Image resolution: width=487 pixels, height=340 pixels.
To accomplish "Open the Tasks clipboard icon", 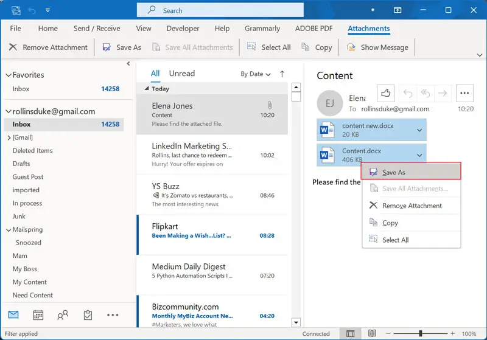I will pos(88,315).
